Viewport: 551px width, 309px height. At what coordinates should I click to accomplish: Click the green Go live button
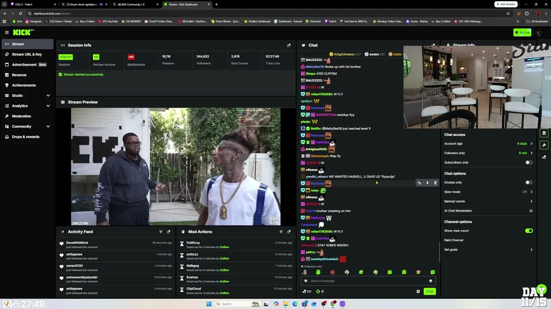[x=522, y=32]
